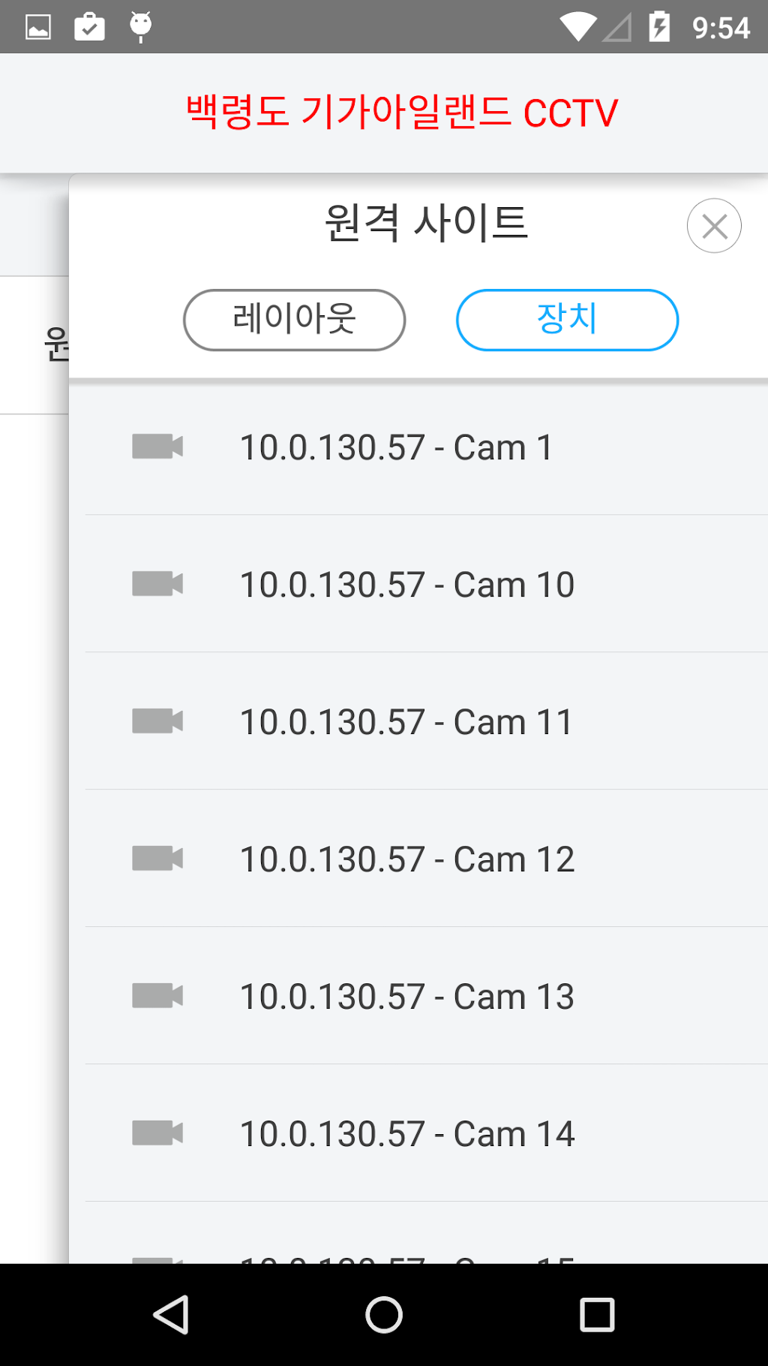Select 10.0.130.57 - Cam 1 entry
The image size is (768, 1366).
click(396, 448)
